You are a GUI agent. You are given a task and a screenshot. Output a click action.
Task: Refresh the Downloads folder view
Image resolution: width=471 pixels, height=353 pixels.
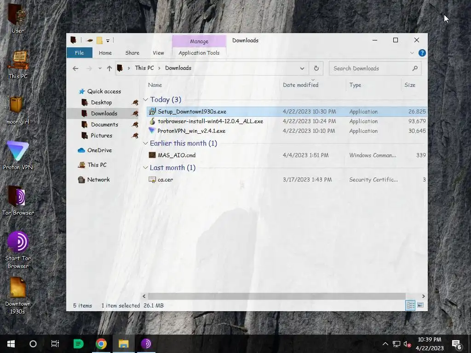tap(316, 68)
